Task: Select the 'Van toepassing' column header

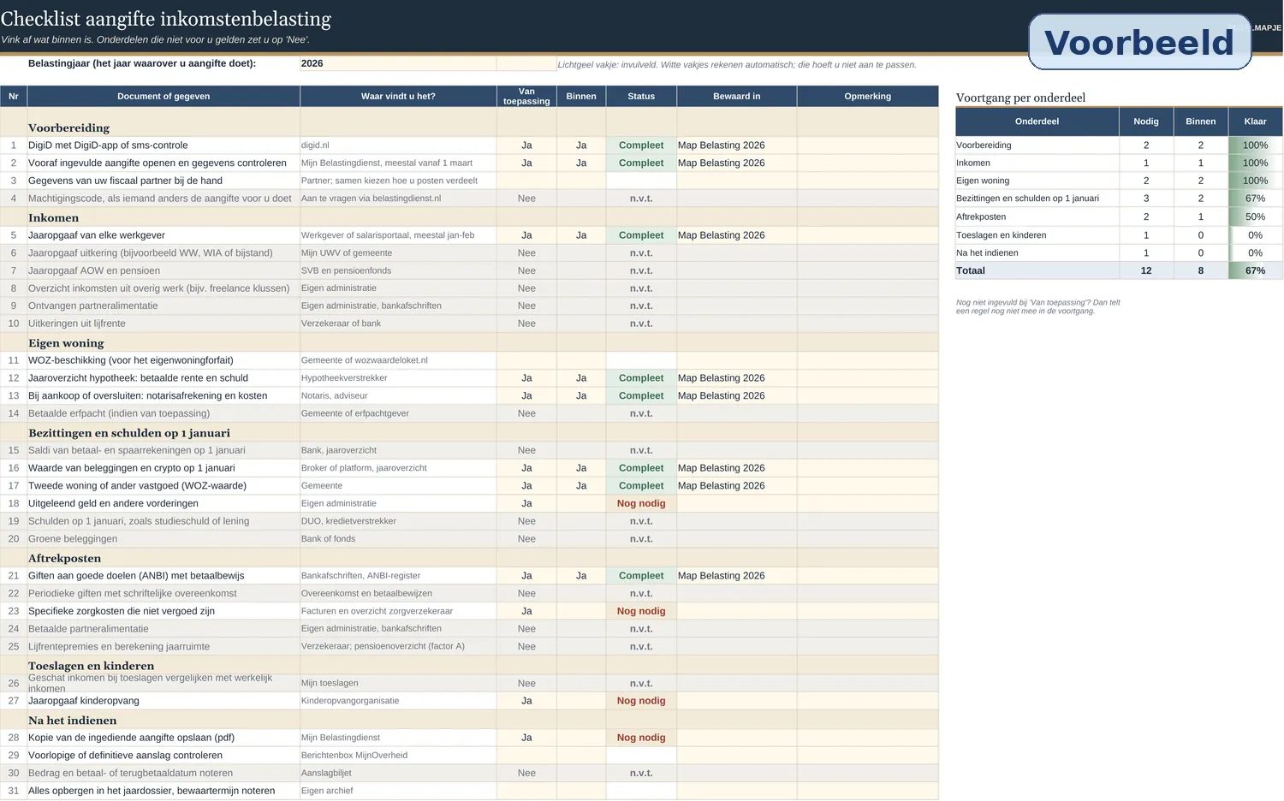Action: point(526,97)
